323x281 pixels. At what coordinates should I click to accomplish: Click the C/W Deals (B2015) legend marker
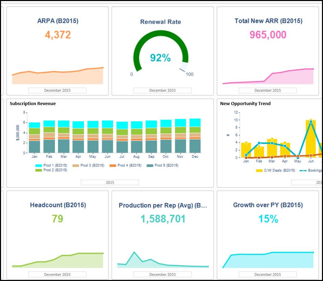coord(259,170)
